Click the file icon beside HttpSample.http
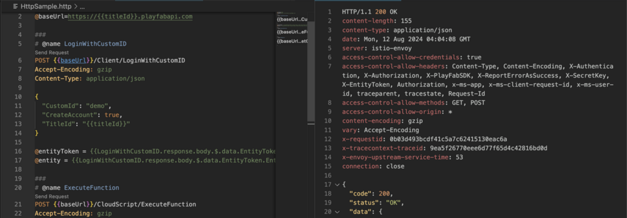 15,7
